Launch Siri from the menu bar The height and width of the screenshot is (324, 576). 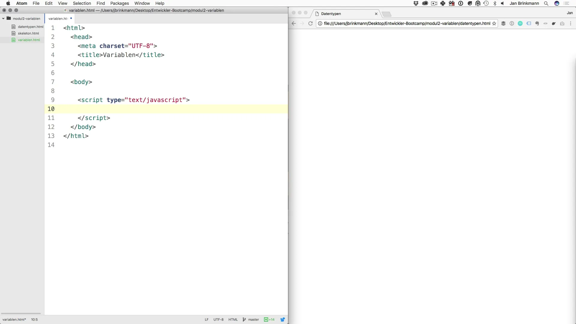click(557, 3)
